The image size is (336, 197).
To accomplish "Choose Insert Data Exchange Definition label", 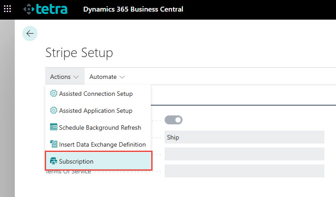I will point(102,144).
